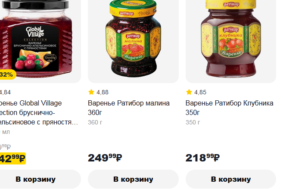Click the 4,88 rating value

103,92
